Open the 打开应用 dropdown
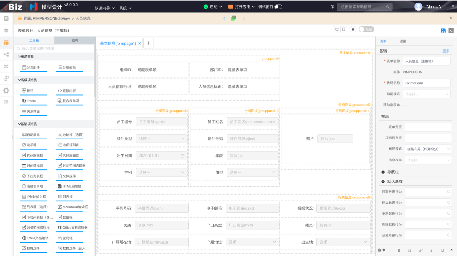 tap(242, 7)
